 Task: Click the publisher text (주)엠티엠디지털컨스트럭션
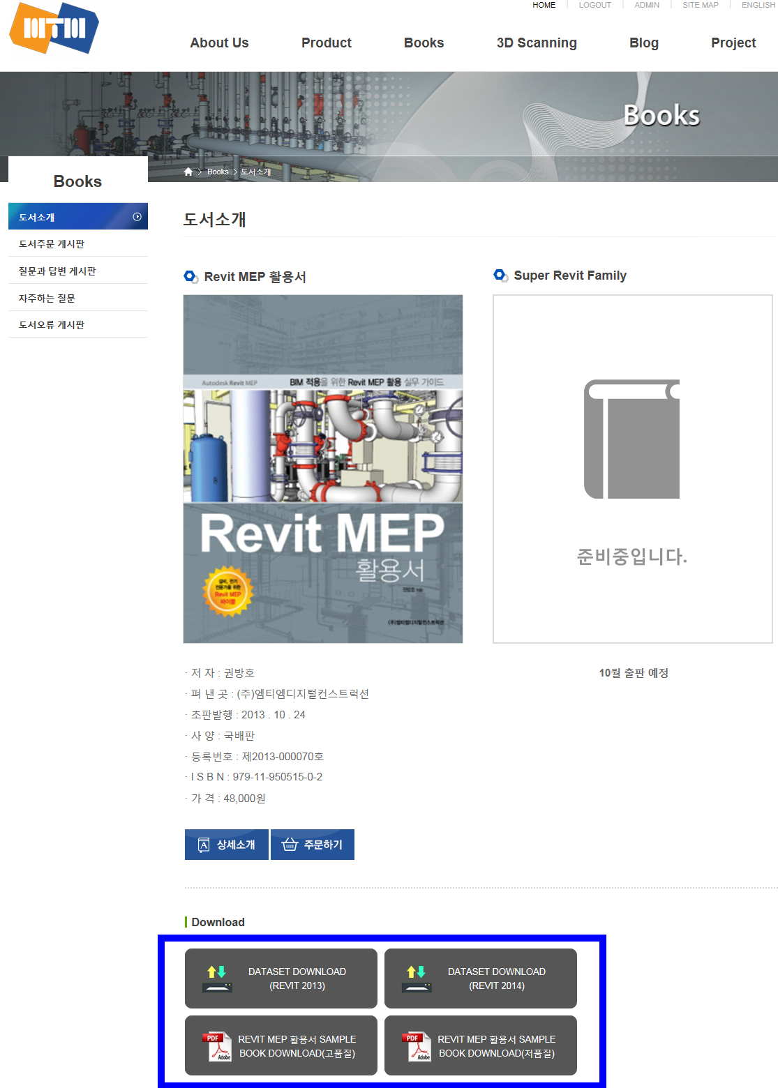(x=303, y=694)
